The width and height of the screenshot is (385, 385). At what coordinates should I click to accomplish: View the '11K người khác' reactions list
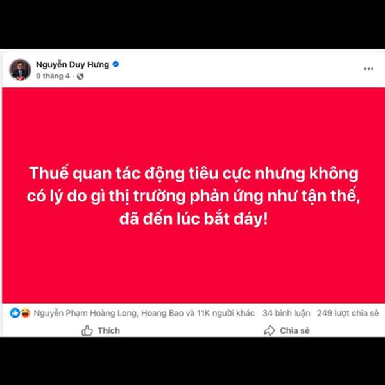226,313
